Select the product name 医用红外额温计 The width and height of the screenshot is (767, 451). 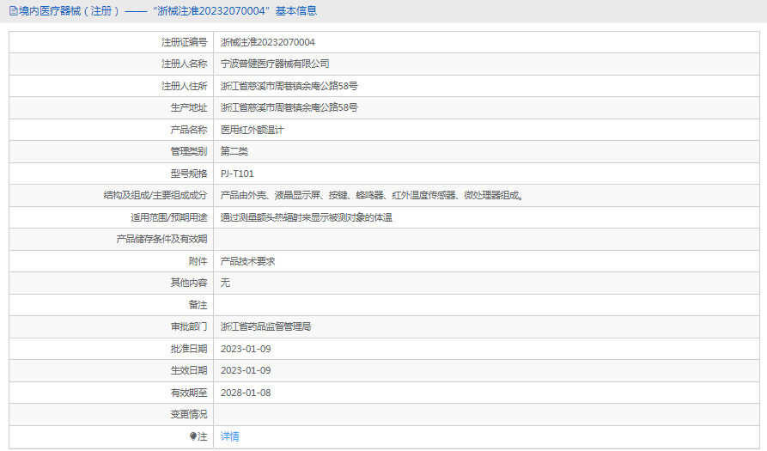click(252, 130)
